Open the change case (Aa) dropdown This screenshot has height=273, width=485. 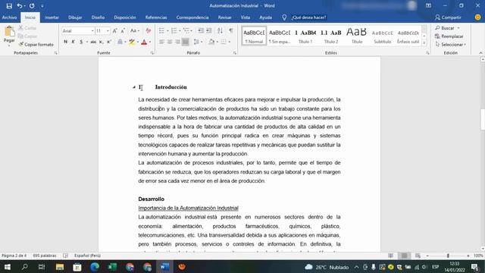[135, 30]
